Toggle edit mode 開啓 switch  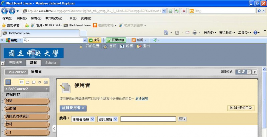[243, 72]
